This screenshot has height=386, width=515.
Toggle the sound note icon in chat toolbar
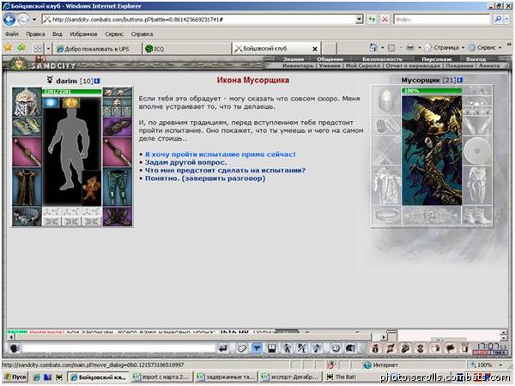click(317, 348)
